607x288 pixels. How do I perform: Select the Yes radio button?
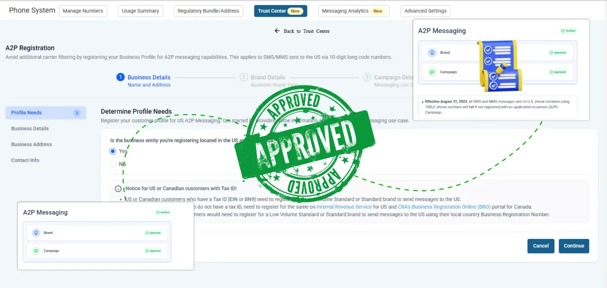point(113,151)
